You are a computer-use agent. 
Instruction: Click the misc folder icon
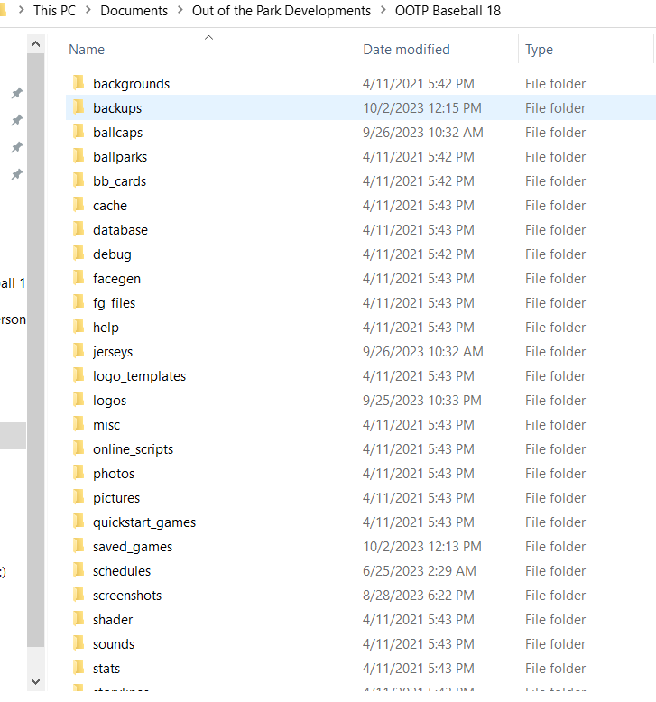point(79,423)
